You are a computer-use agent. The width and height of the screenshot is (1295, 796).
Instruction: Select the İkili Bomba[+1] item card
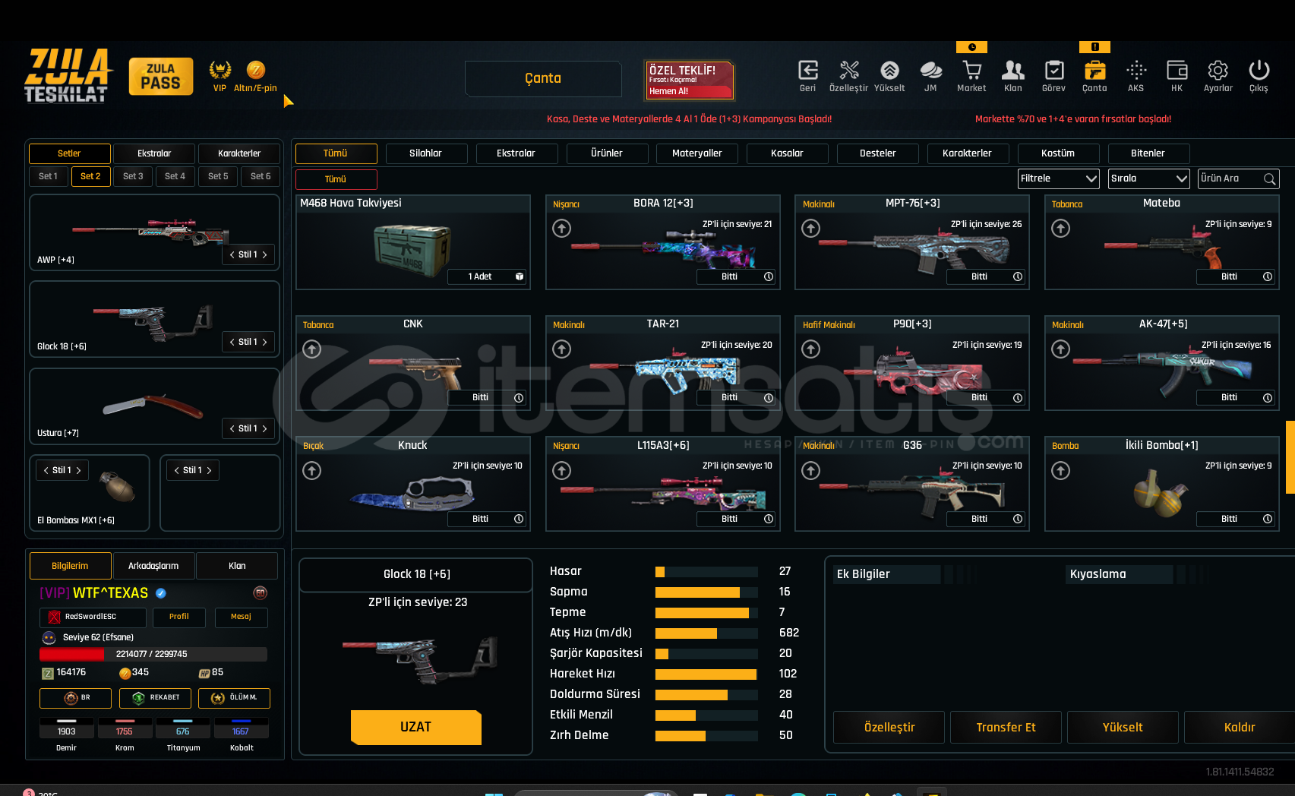[1162, 484]
